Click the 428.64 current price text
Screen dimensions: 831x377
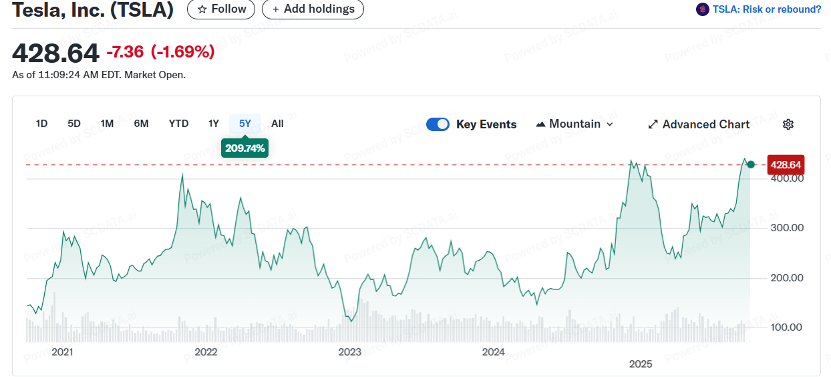tap(55, 53)
